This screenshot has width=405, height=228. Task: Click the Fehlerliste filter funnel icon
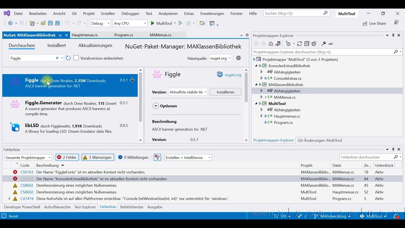click(x=157, y=157)
